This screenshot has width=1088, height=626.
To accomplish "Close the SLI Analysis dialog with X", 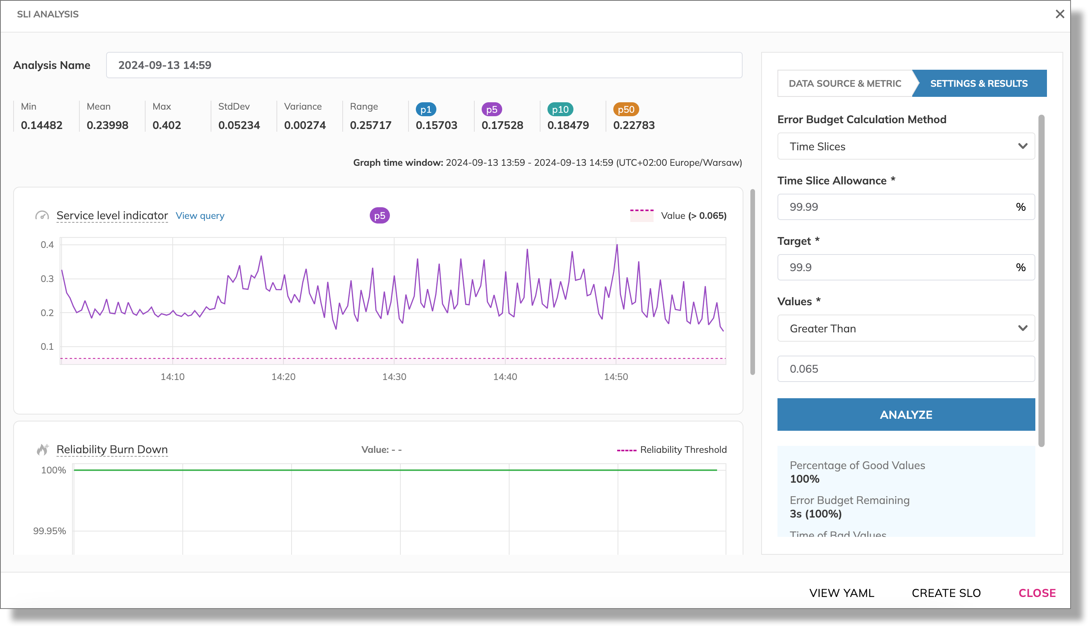I will [x=1060, y=14].
